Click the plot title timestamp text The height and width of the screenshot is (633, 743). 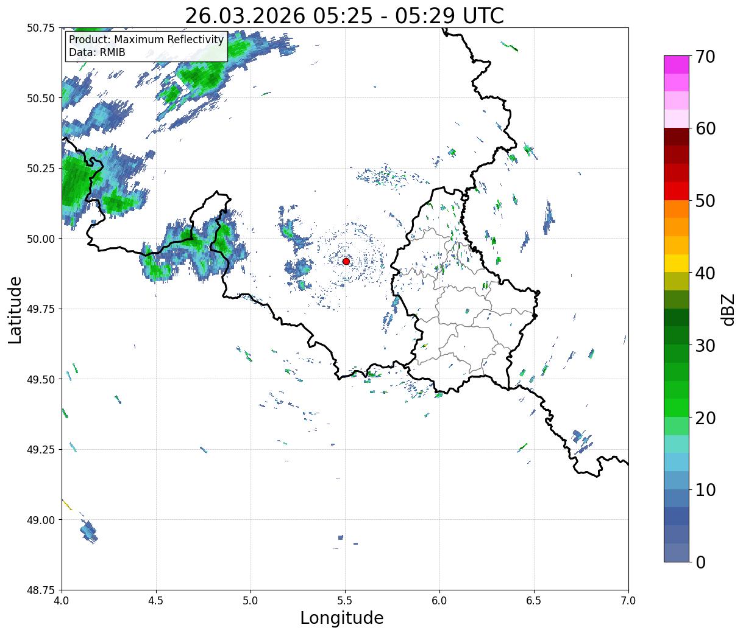(x=344, y=16)
